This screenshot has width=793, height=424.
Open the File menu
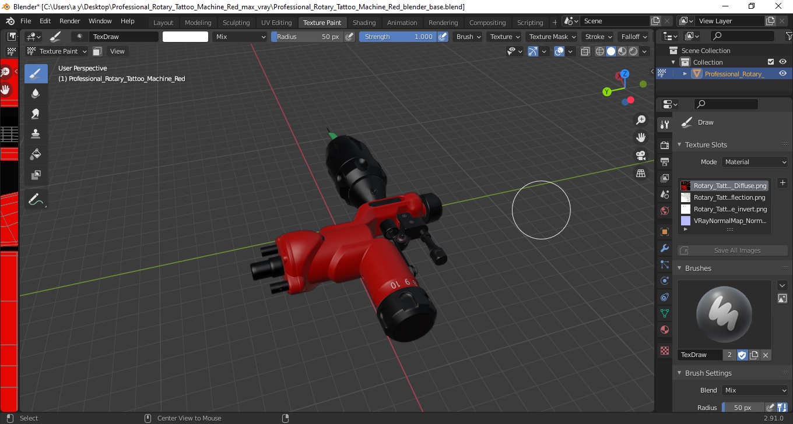click(26, 21)
